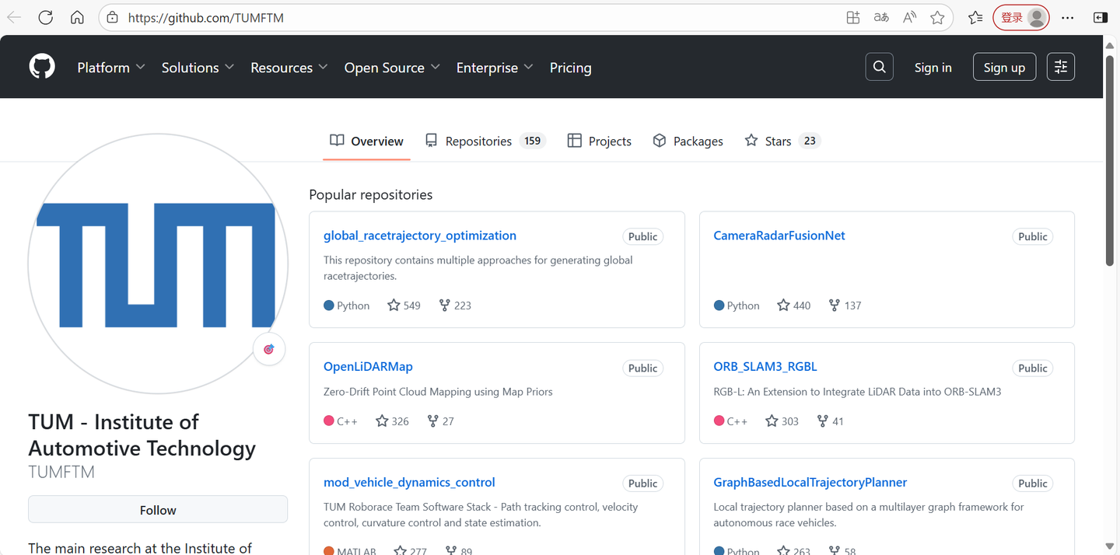1120x555 pixels.
Task: Click Python language of global_racetrajectory_optimization
Action: (x=347, y=305)
